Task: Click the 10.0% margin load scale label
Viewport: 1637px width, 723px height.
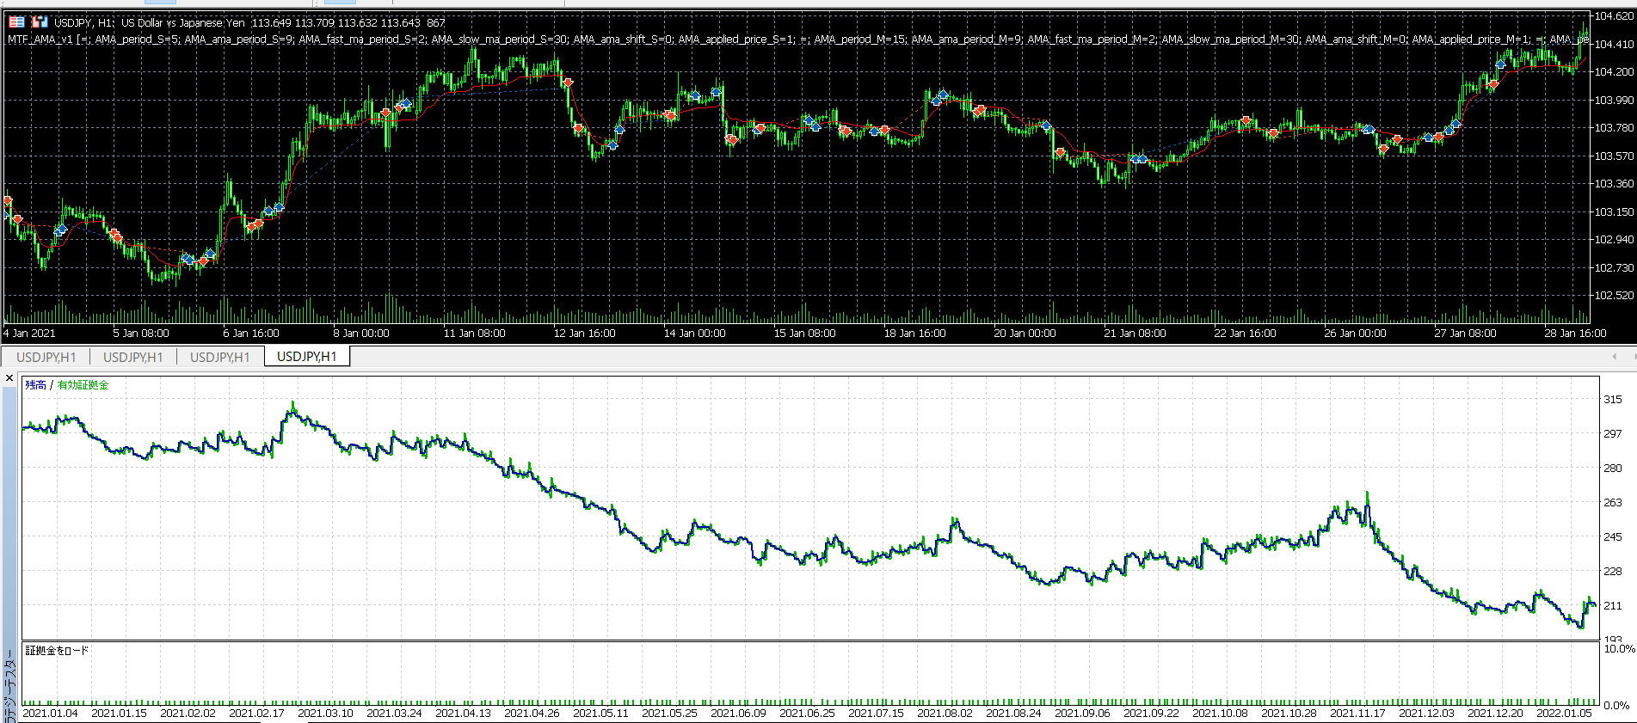Action: tap(1620, 649)
